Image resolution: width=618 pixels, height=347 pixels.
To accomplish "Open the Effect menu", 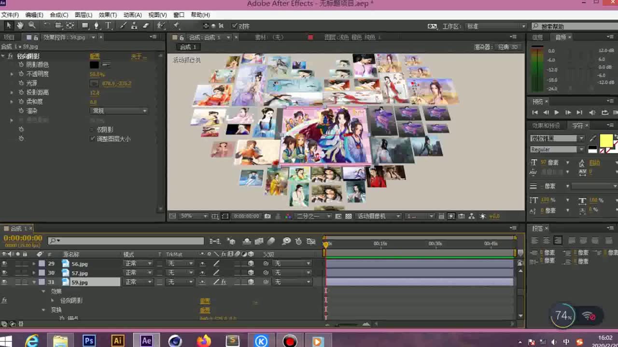I will point(108,15).
